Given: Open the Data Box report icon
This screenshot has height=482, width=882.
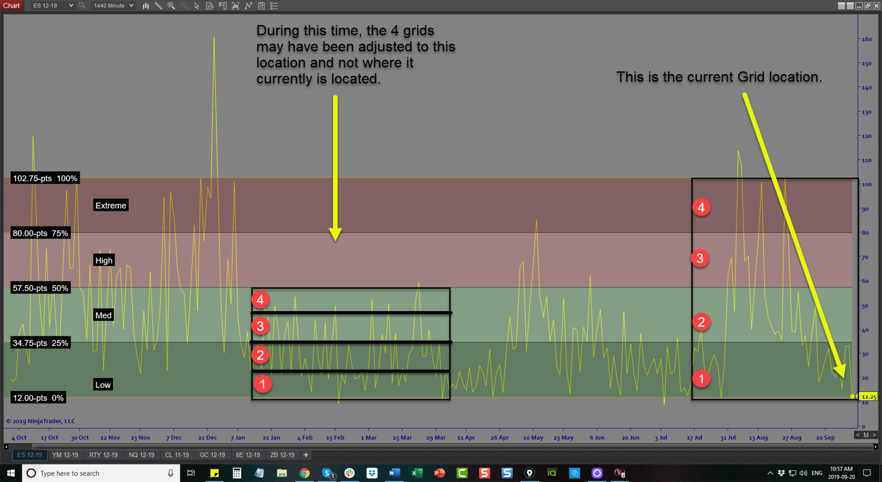Looking at the screenshot, I should (x=210, y=6).
